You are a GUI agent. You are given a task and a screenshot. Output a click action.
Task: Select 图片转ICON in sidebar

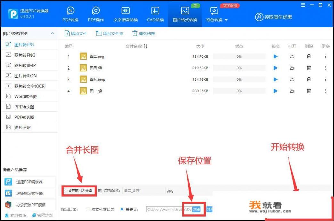tap(29, 76)
